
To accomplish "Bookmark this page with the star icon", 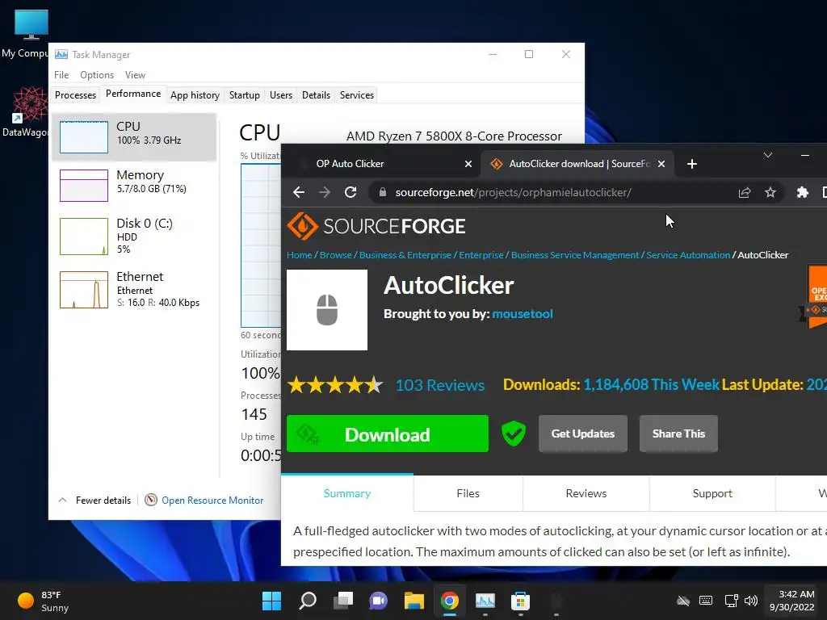I will click(x=770, y=192).
